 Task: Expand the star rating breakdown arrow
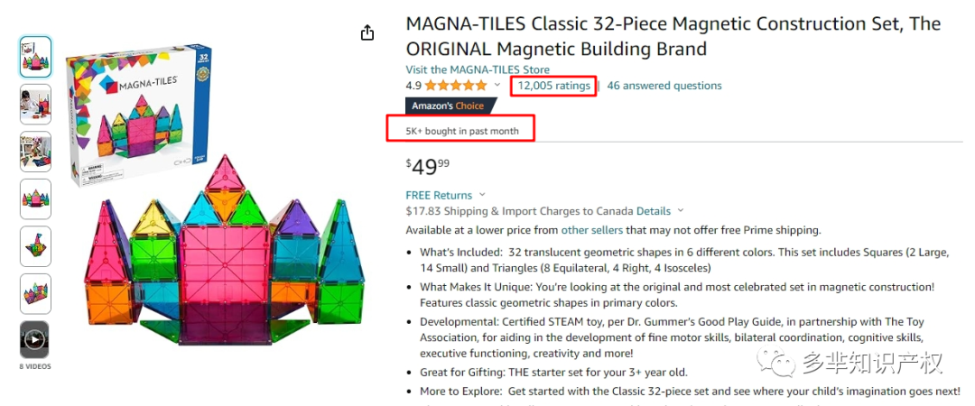point(497,86)
